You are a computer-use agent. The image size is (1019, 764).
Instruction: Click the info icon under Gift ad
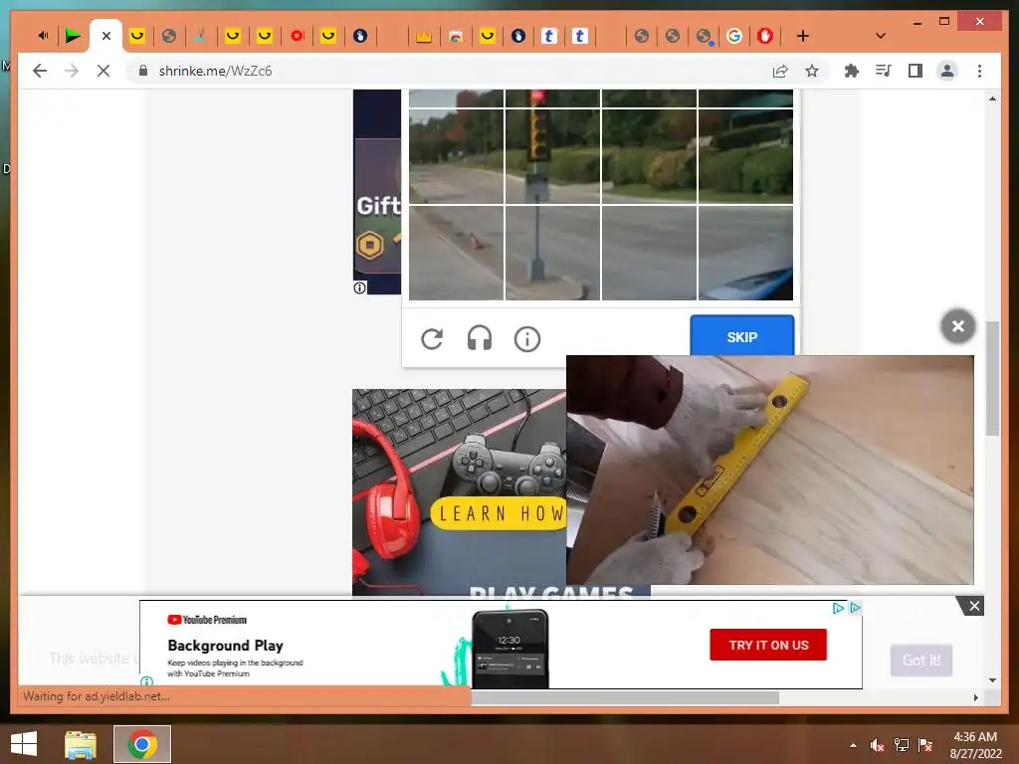pos(360,287)
